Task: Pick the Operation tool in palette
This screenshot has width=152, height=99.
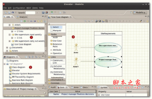Action: tap(56, 53)
